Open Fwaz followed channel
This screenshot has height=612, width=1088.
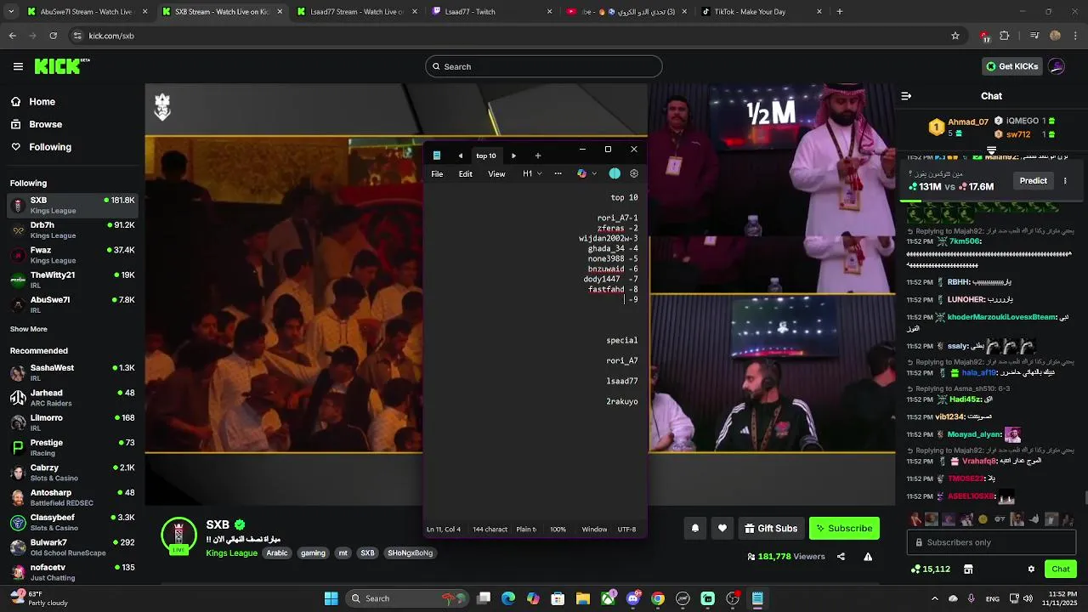[72, 255]
